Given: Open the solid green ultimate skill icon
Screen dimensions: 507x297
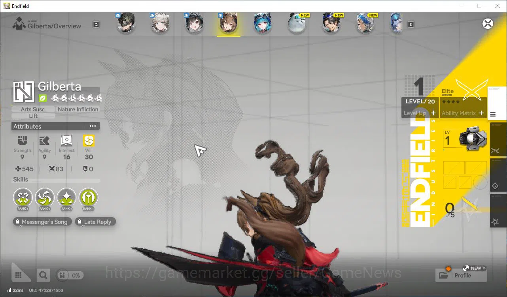Looking at the screenshot, I should point(88,197).
